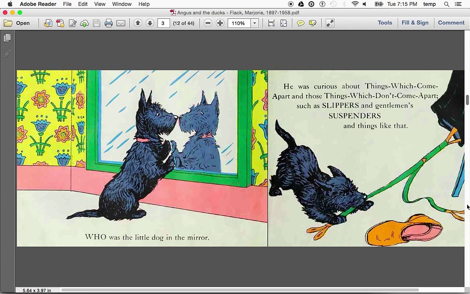470x294 pixels.
Task: Click the temp user name
Action: tap(429, 4)
